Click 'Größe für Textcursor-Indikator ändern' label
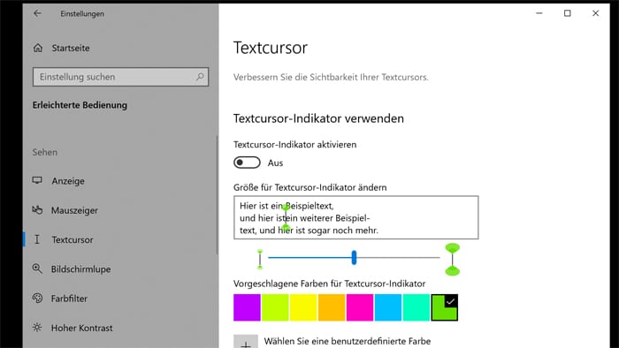This screenshot has width=619, height=348. click(x=309, y=187)
